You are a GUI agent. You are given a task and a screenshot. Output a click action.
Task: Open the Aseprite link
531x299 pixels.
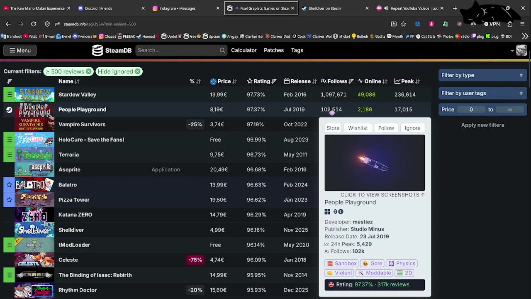coord(69,169)
